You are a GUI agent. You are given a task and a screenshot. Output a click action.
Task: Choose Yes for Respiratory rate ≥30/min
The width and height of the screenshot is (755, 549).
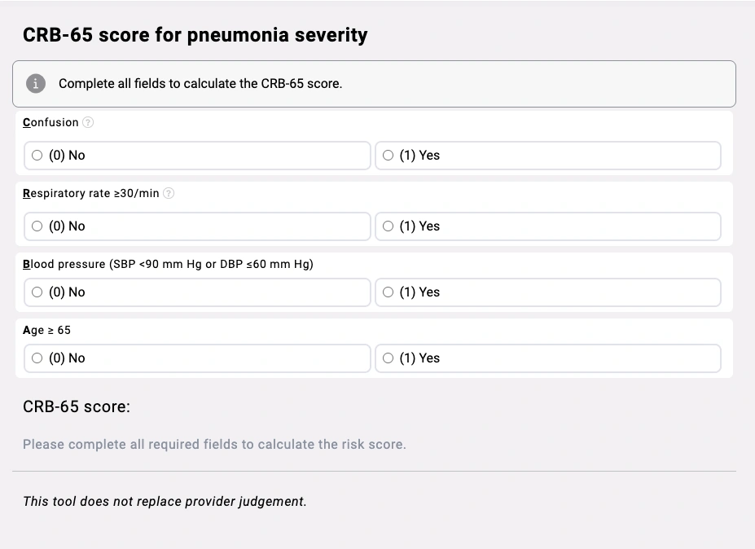point(388,226)
